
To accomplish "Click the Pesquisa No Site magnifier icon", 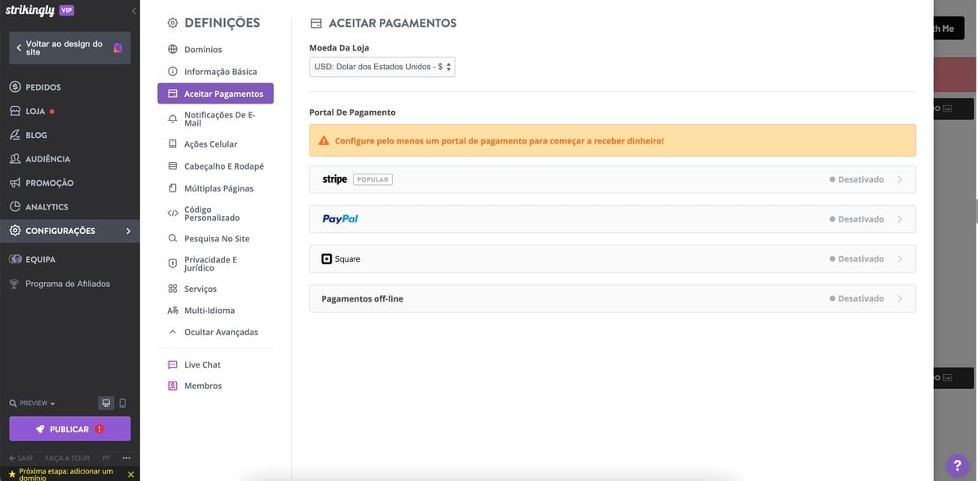I will pos(173,239).
